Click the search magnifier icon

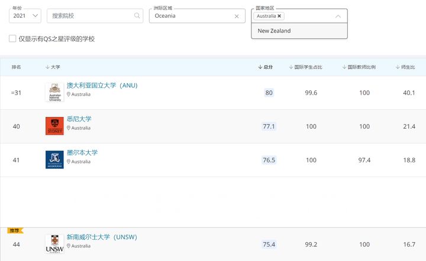[137, 16]
